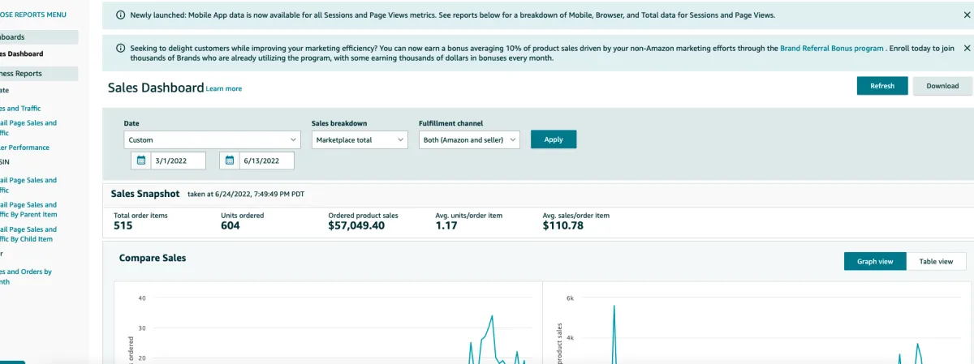The image size is (974, 364).
Task: Open Sales and Traffic report
Action: tap(20, 108)
